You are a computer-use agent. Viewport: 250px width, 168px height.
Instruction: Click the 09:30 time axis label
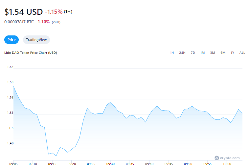coord(110,164)
